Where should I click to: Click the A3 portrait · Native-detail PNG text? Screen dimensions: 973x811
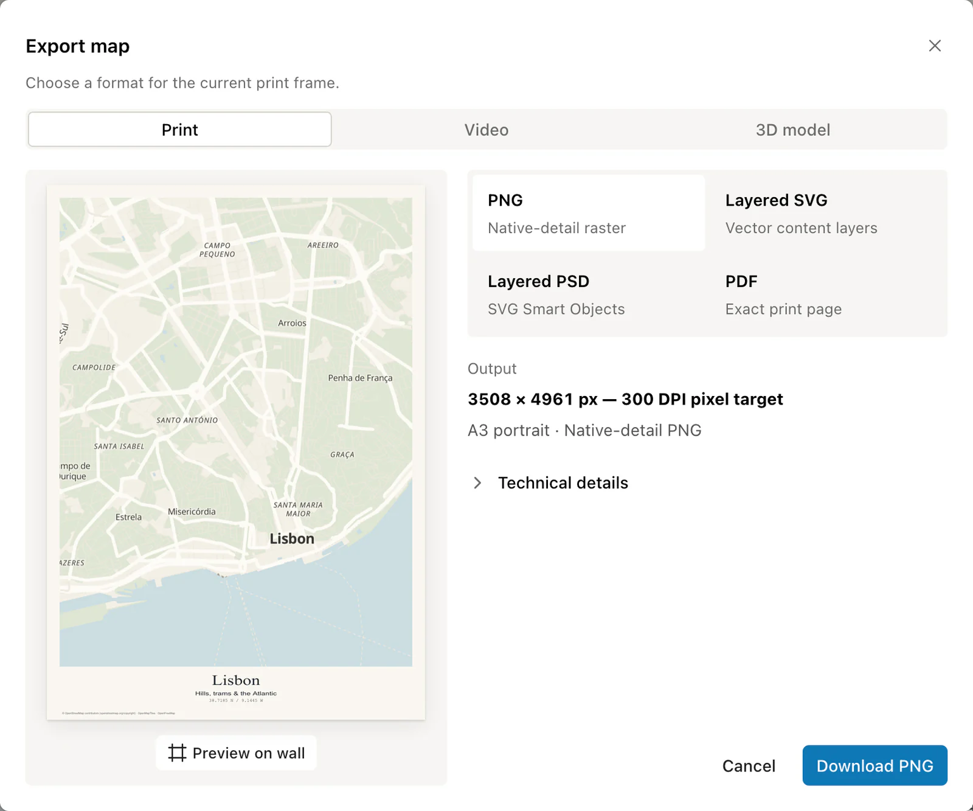584,430
